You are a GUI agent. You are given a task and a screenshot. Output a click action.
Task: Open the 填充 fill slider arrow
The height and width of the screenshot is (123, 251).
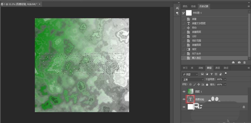click(x=225, y=84)
